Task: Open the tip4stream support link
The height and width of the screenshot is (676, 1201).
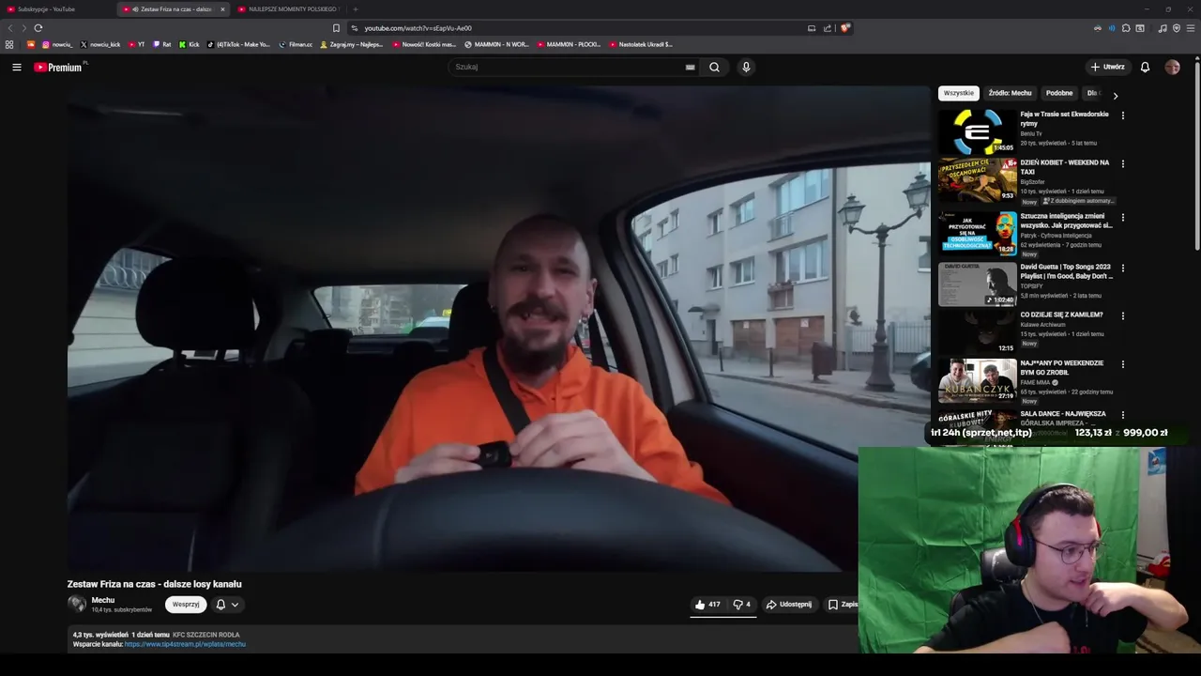Action: (x=185, y=644)
